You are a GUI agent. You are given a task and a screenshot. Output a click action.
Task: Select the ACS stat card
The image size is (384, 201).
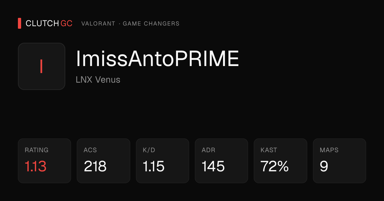(103, 161)
